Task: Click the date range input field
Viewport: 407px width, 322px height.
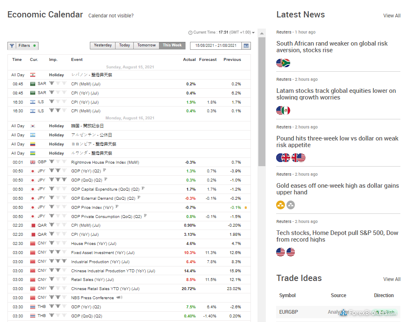Action: tap(216, 46)
